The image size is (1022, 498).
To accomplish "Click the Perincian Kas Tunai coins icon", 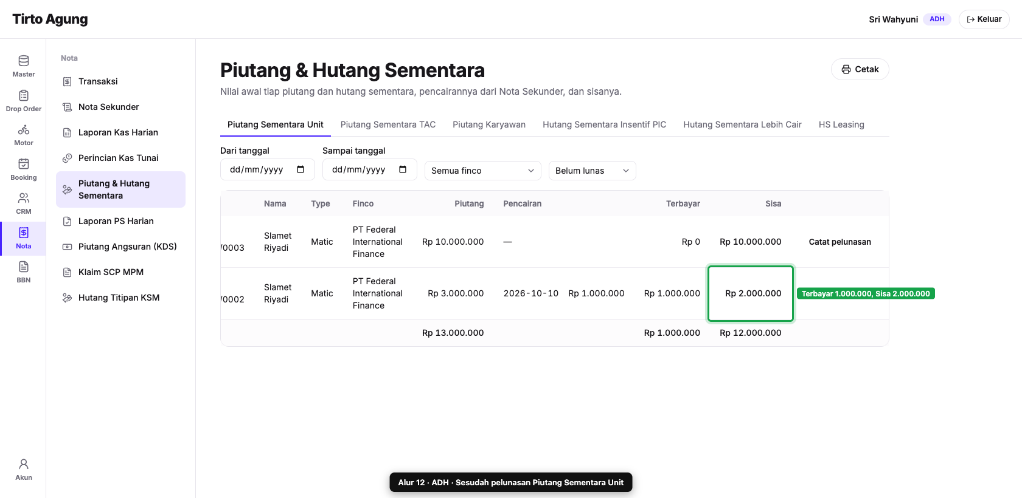I will pos(68,158).
